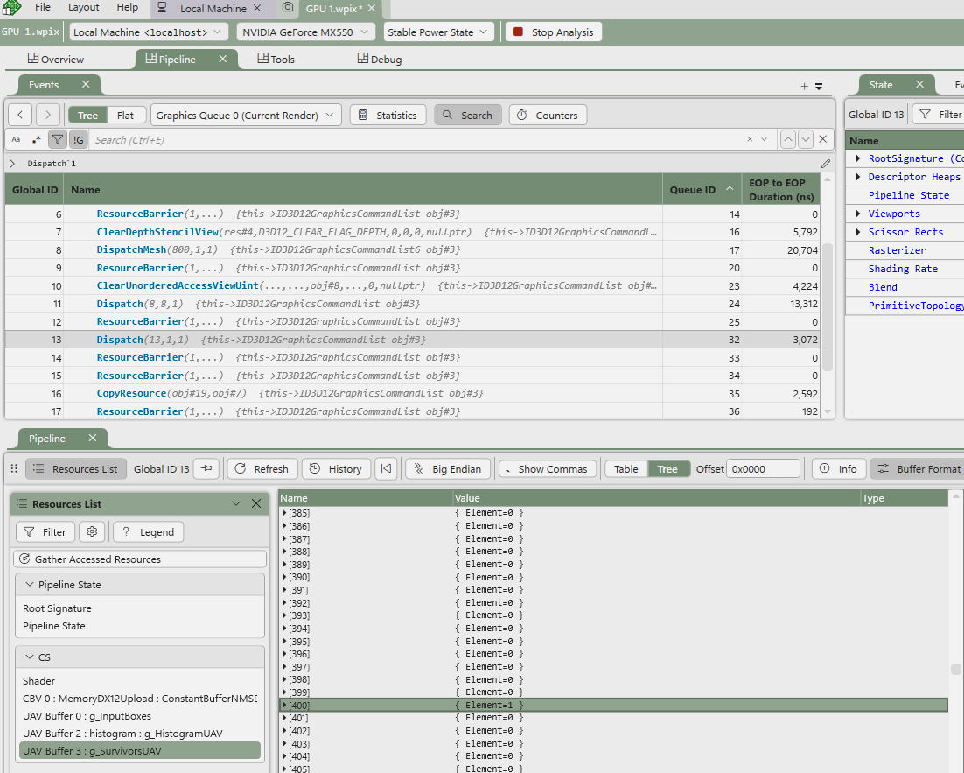Toggle Big Endian byte order
Image resolution: width=964 pixels, height=773 pixels.
pos(446,469)
